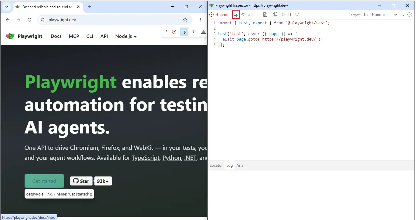Bookmark this page with the star icon
Image resolution: width=416 pixels, height=220 pixels.
(x=185, y=20)
